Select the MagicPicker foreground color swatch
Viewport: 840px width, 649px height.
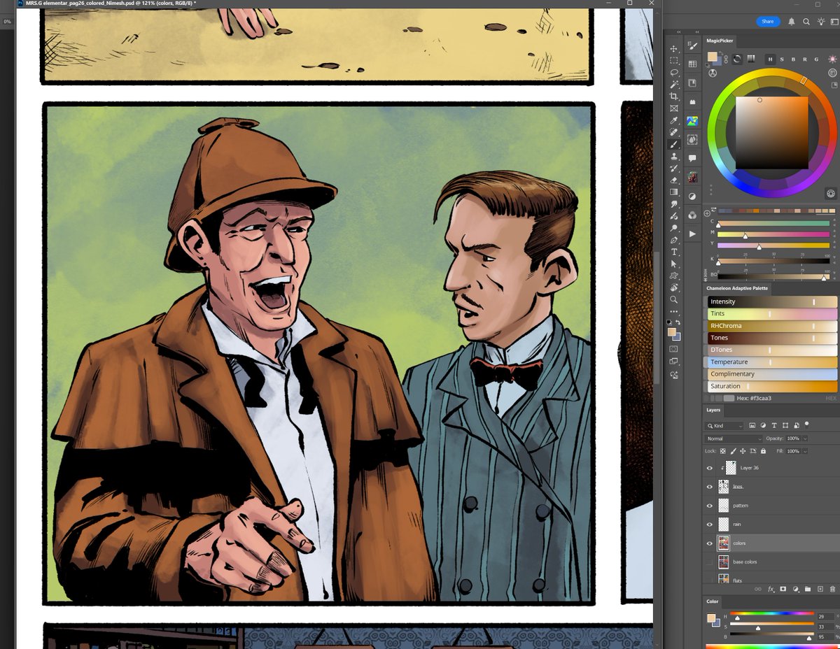point(712,57)
